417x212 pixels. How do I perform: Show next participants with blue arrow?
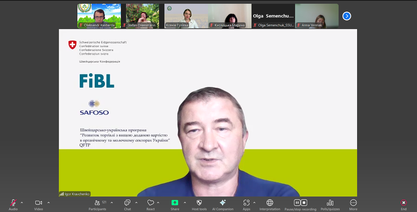pyautogui.click(x=347, y=16)
